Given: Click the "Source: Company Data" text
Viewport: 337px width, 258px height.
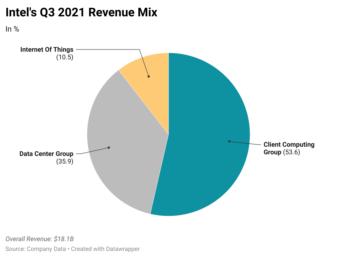Looking at the screenshot, I should click(x=36, y=249).
